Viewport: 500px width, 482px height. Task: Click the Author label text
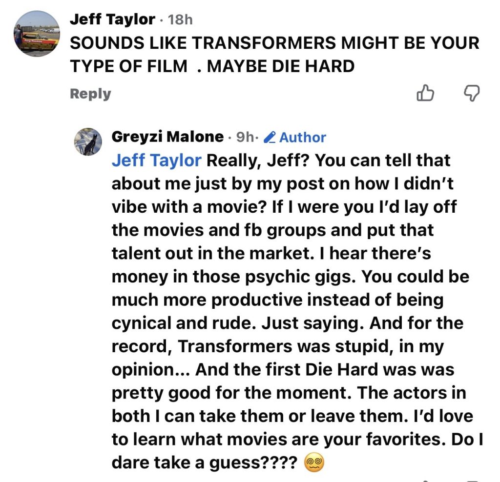pos(303,138)
